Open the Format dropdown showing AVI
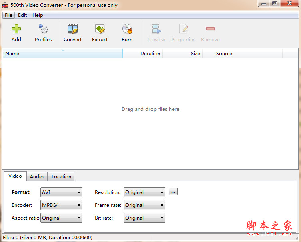Screen dimensions: 301x242 pos(61,192)
